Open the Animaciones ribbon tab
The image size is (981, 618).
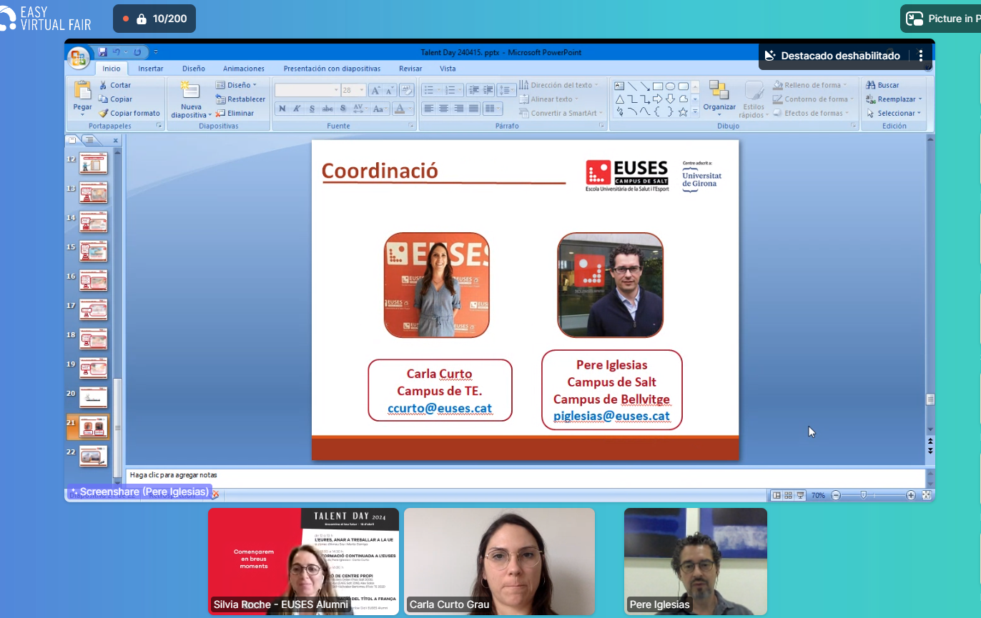(243, 69)
